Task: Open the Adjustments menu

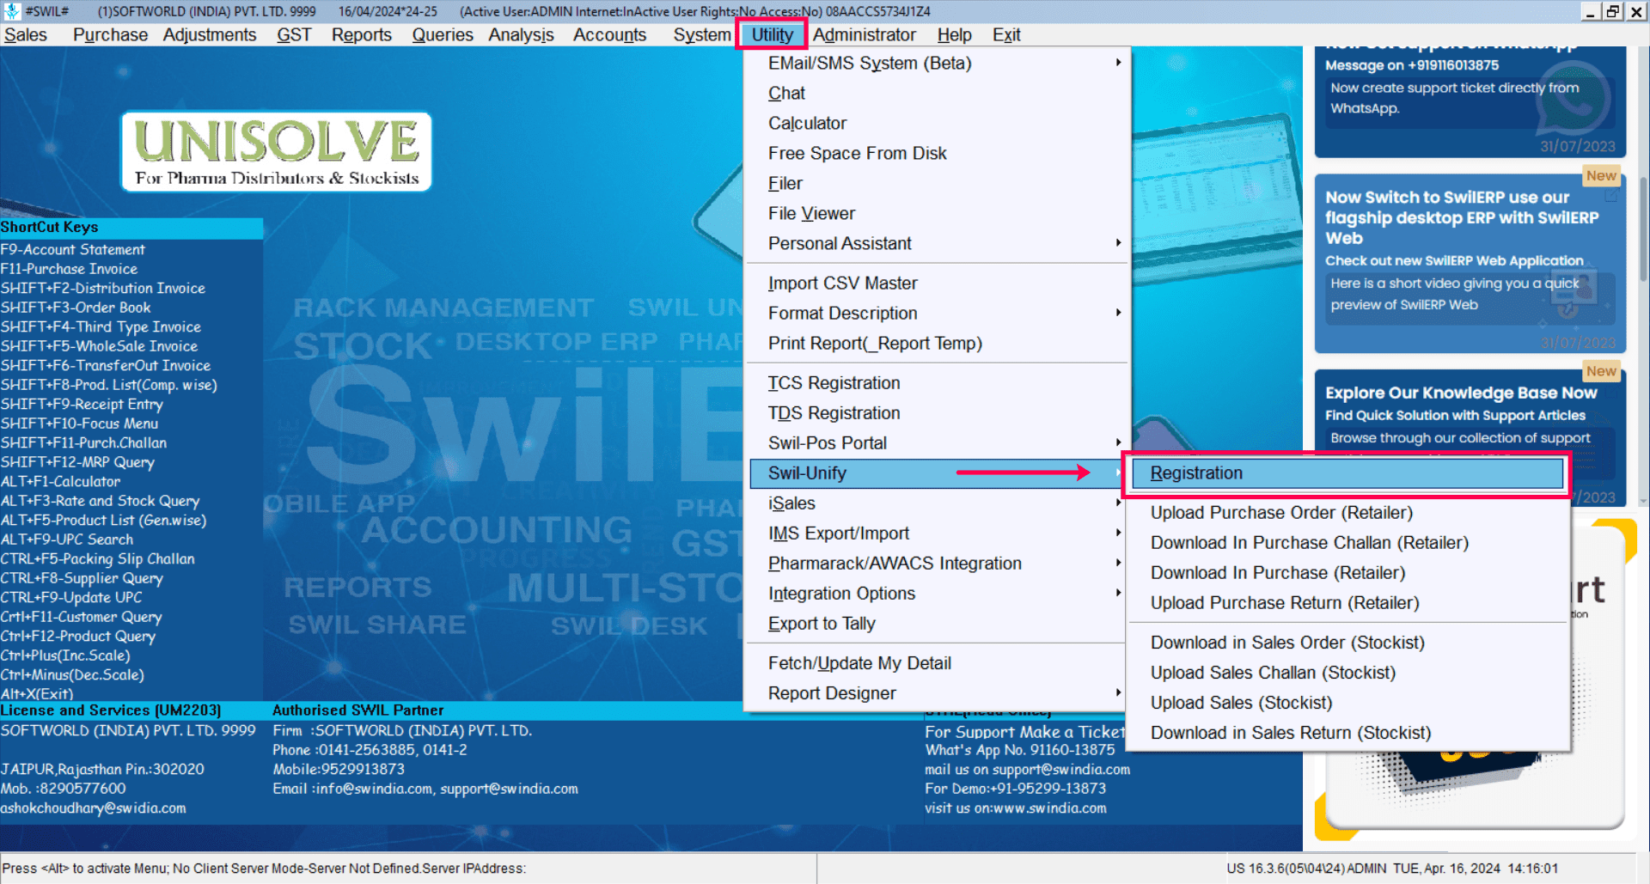Action: (x=210, y=35)
